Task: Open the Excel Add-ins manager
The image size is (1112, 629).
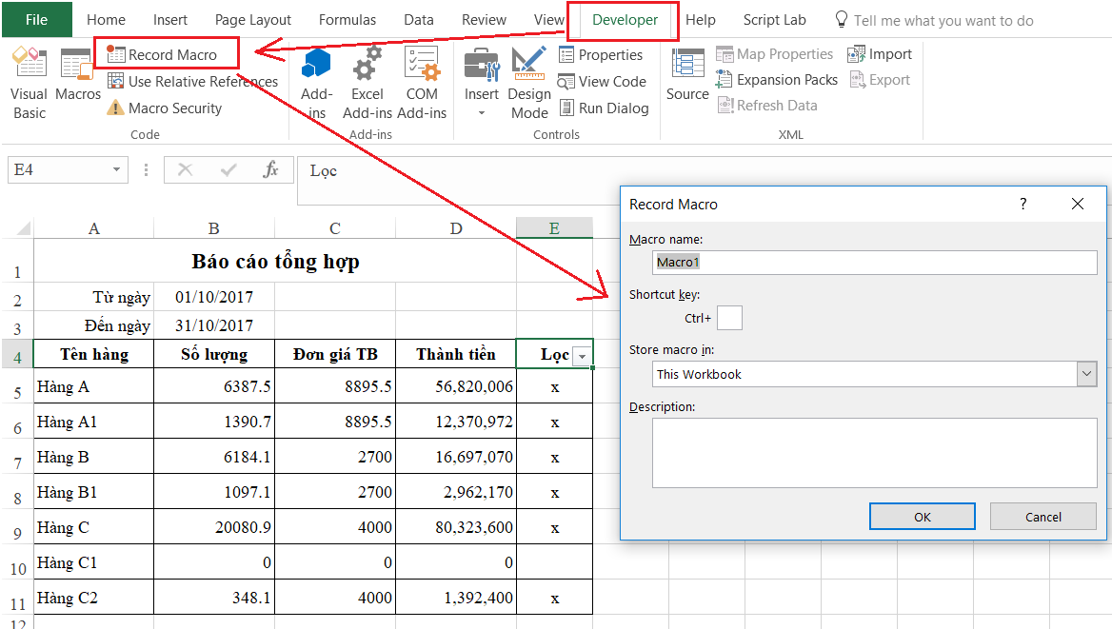Action: [367, 84]
